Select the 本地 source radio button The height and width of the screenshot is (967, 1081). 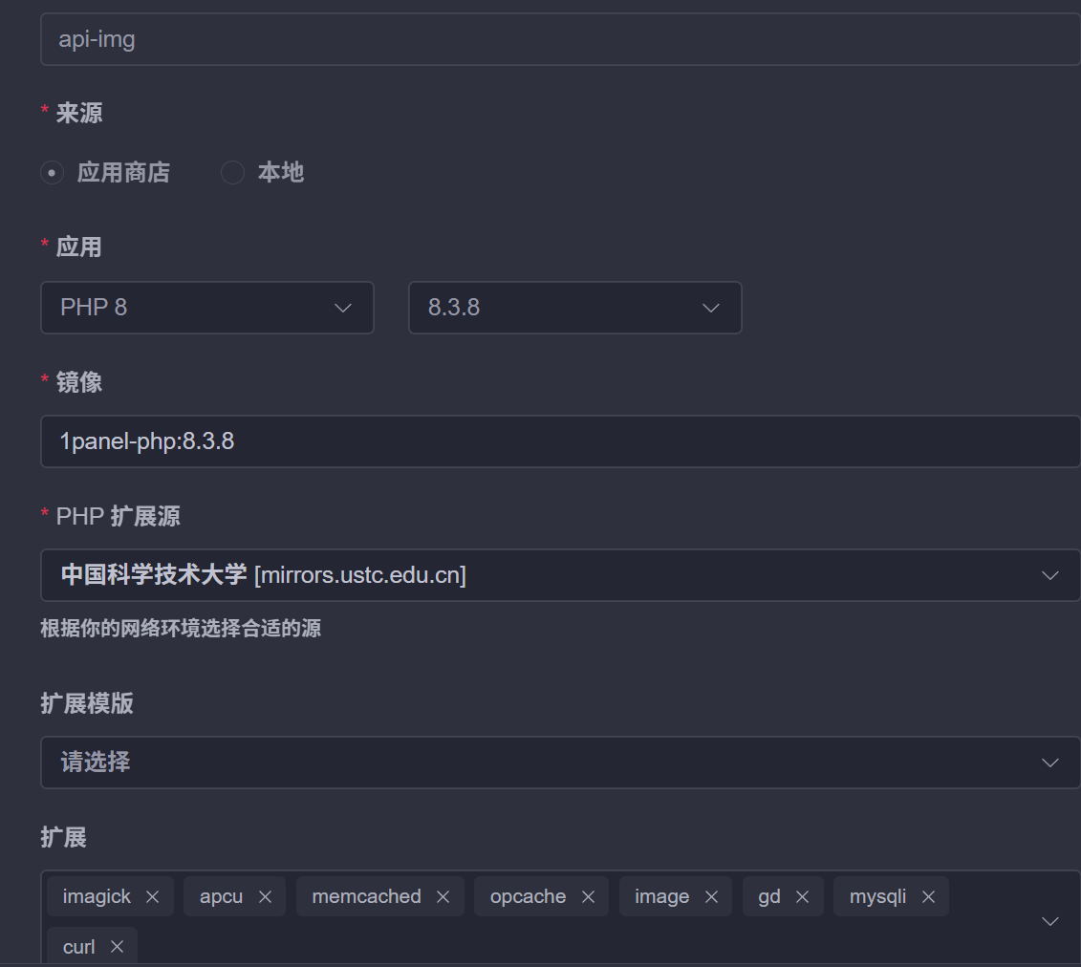pyautogui.click(x=232, y=172)
